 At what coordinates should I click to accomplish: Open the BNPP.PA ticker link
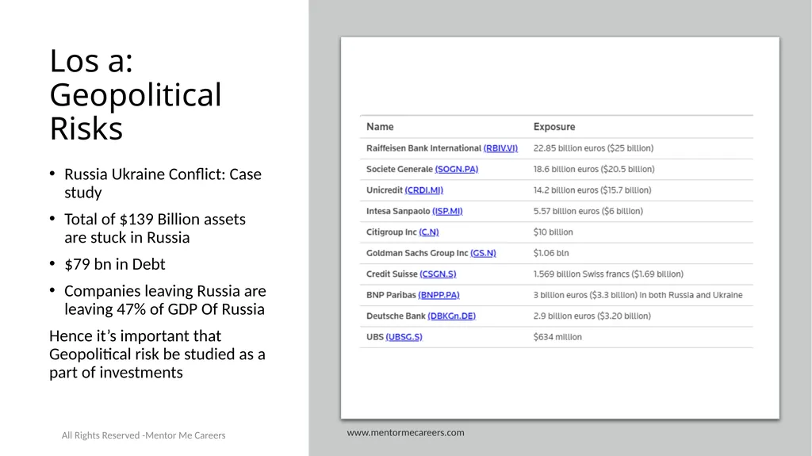[x=438, y=295]
